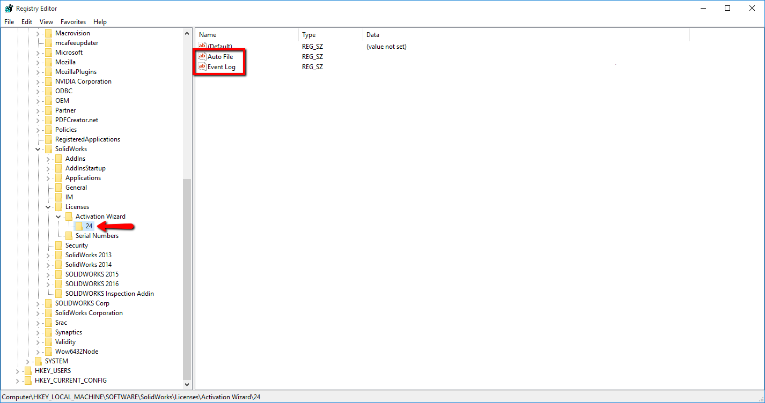Select the SolidWorks 2014 key
The image size is (765, 403).
click(89, 265)
